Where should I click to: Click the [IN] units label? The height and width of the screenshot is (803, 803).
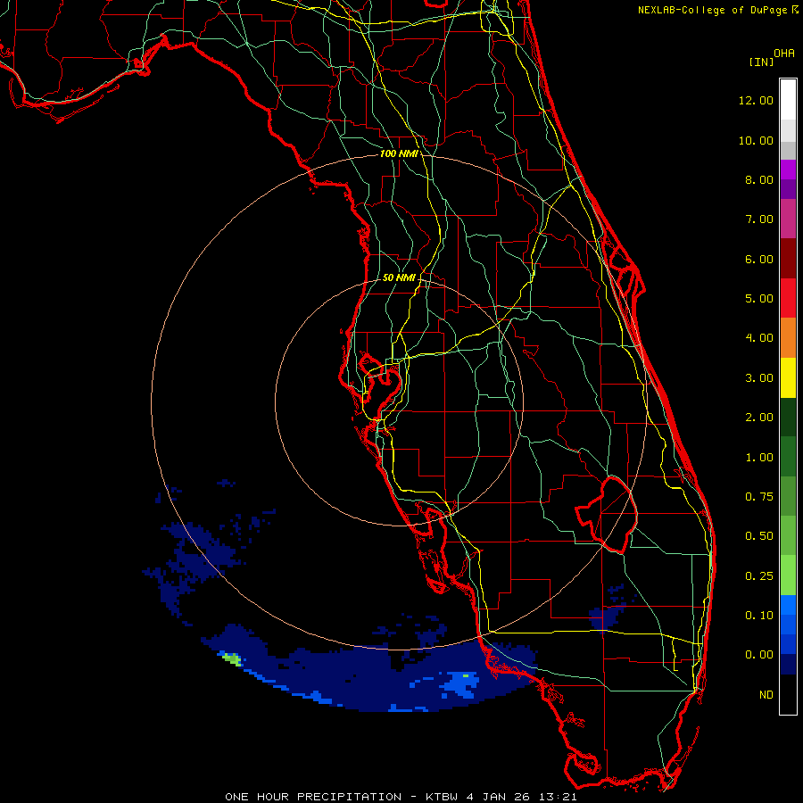(x=762, y=62)
